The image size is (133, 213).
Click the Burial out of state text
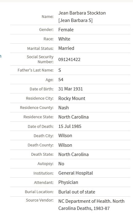click(77, 192)
